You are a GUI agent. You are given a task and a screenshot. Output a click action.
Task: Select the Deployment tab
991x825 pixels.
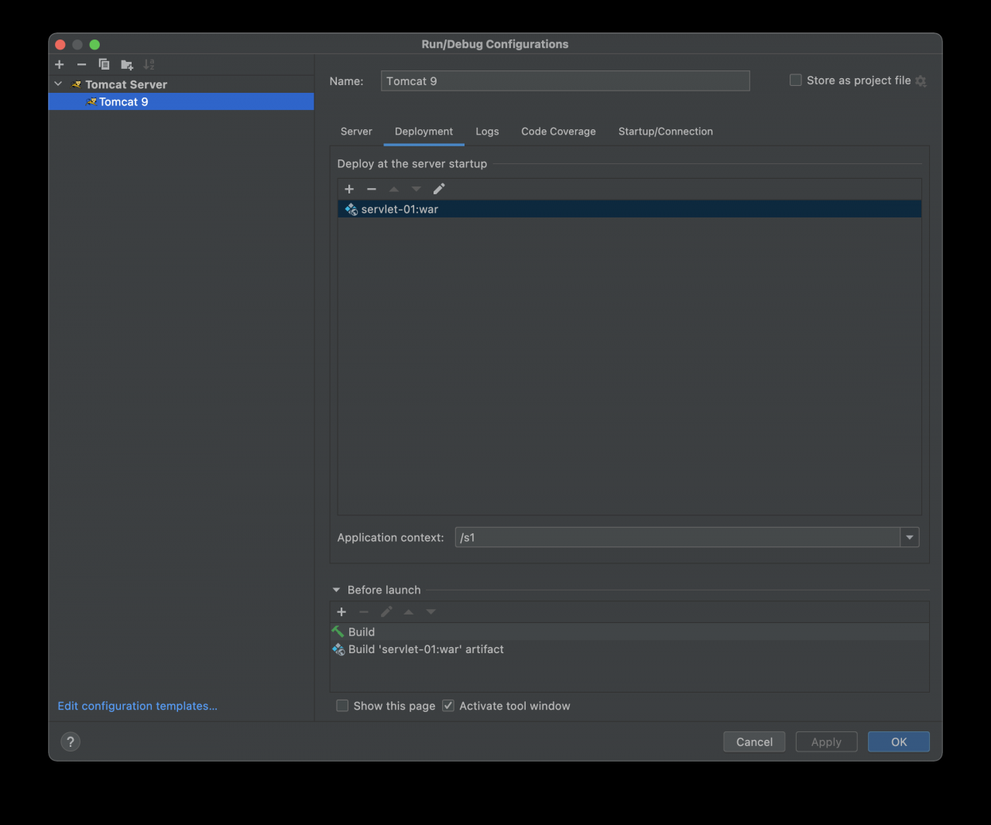pyautogui.click(x=423, y=132)
